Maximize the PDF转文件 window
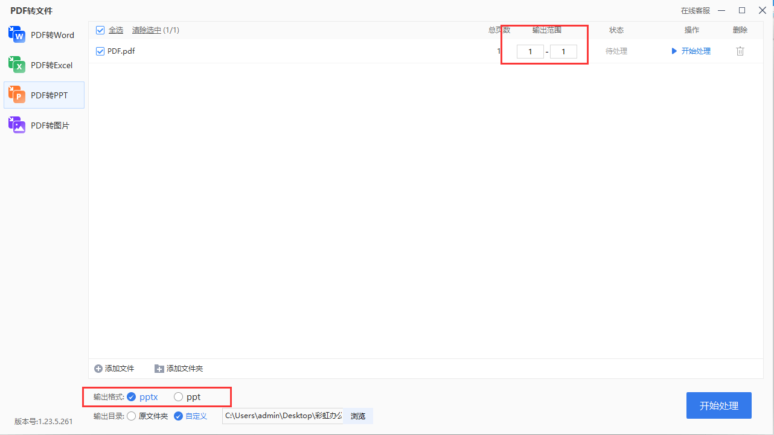 pyautogui.click(x=742, y=10)
